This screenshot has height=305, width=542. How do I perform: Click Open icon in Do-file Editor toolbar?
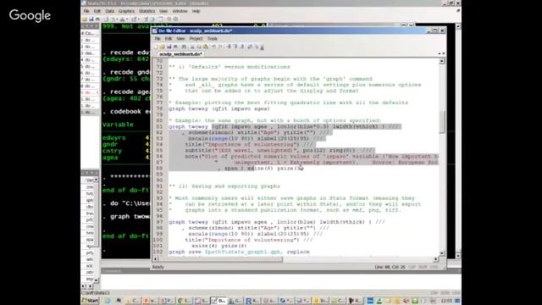[162, 47]
